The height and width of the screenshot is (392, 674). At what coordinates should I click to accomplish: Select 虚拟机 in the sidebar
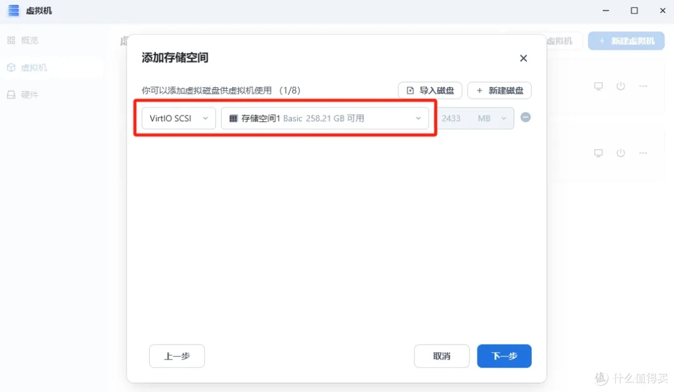[x=34, y=67]
